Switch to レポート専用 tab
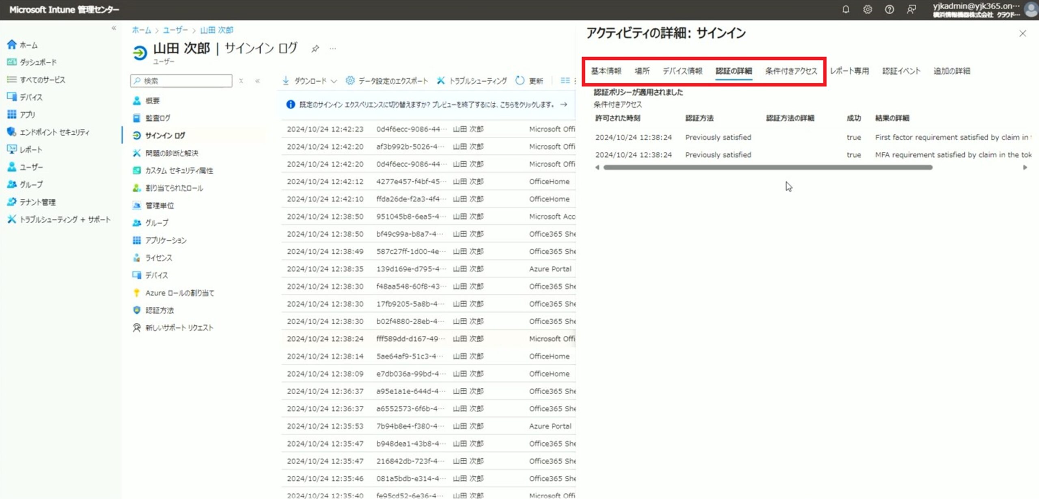The image size is (1039, 499). (849, 71)
